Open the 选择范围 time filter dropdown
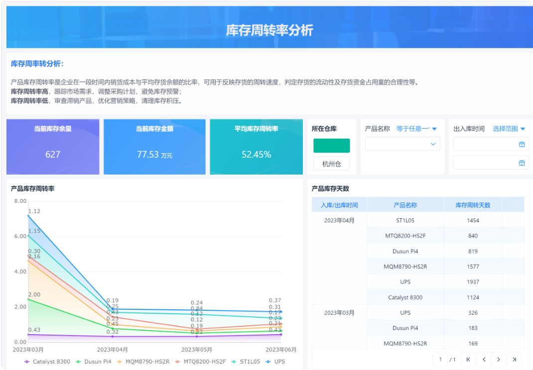Image resolution: width=533 pixels, height=370 pixels. [x=509, y=129]
